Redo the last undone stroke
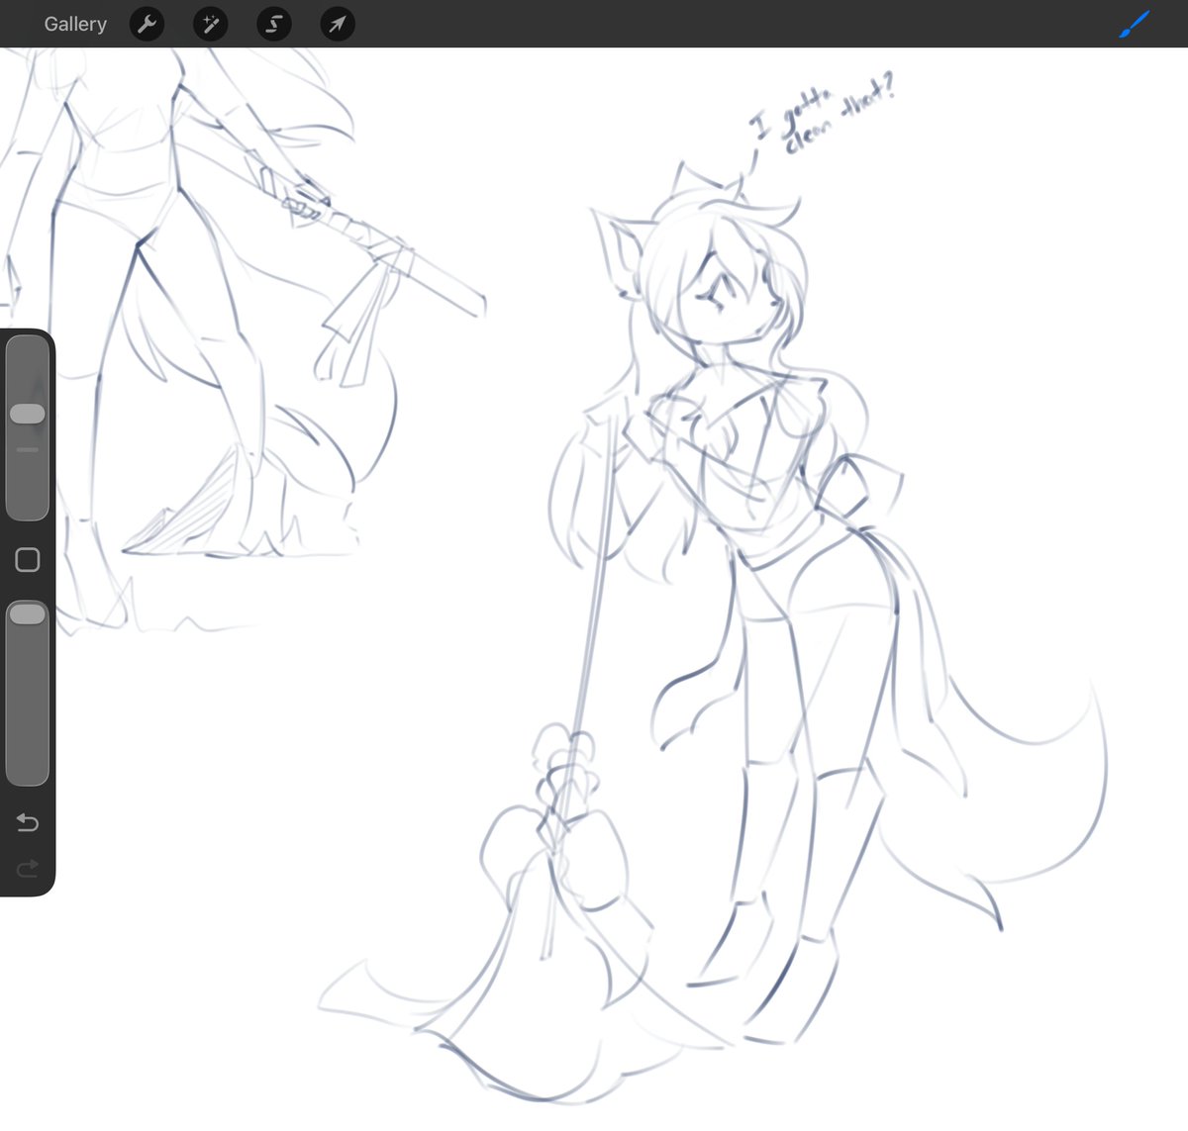The height and width of the screenshot is (1131, 1188). 28,868
